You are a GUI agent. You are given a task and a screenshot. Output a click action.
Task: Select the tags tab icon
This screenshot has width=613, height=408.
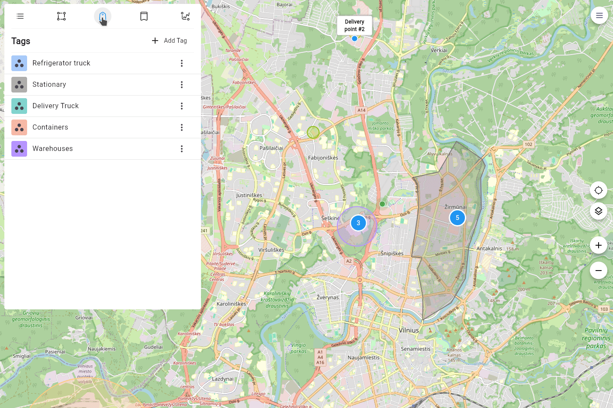[103, 16]
